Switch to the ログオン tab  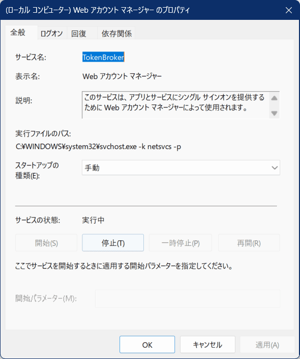[51, 34]
